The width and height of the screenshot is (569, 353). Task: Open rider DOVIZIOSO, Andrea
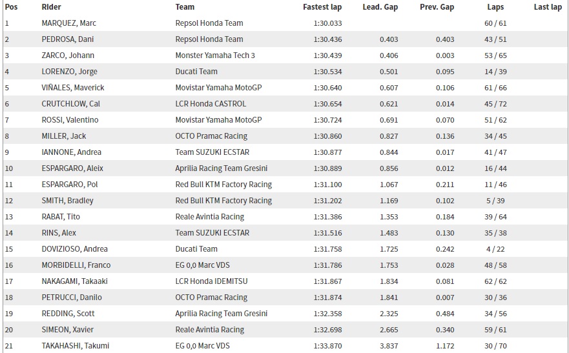pyautogui.click(x=74, y=249)
